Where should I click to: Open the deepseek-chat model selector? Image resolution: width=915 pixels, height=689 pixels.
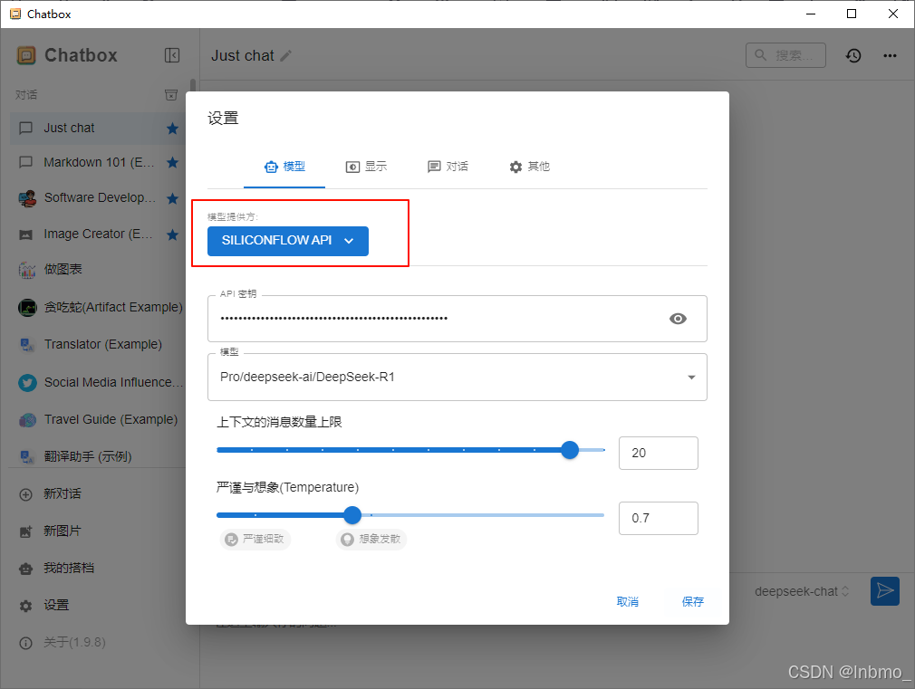point(801,591)
